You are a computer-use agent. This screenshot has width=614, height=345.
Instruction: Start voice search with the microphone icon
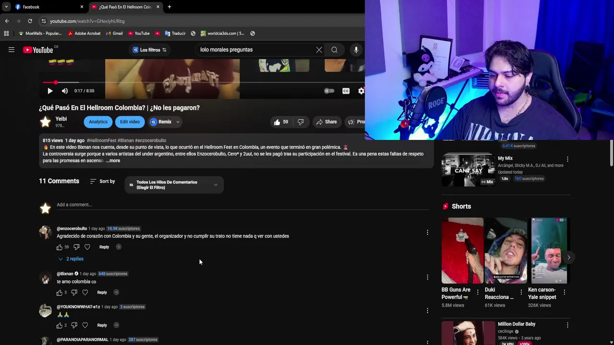tap(356, 50)
